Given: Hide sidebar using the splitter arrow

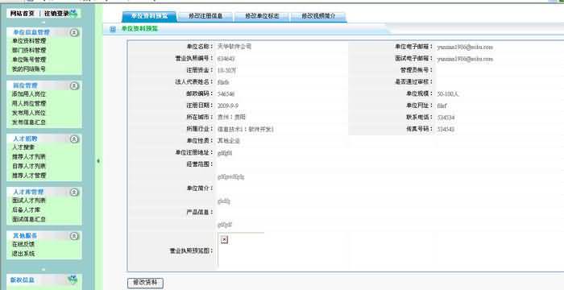Looking at the screenshot, I should 98,161.
